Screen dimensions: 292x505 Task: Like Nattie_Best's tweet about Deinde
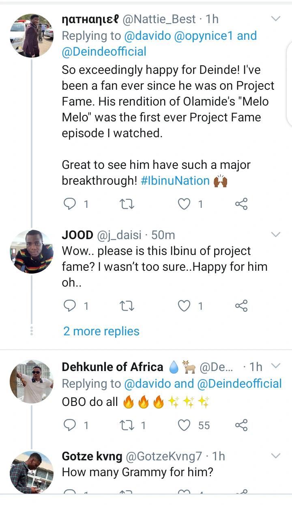pyautogui.click(x=185, y=204)
